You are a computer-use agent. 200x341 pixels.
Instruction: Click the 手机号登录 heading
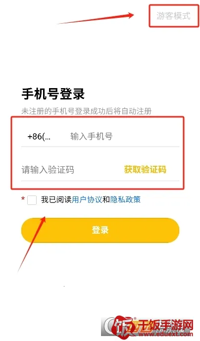pos(53,94)
